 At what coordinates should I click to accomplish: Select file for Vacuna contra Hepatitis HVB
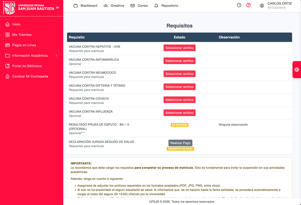tap(179, 48)
